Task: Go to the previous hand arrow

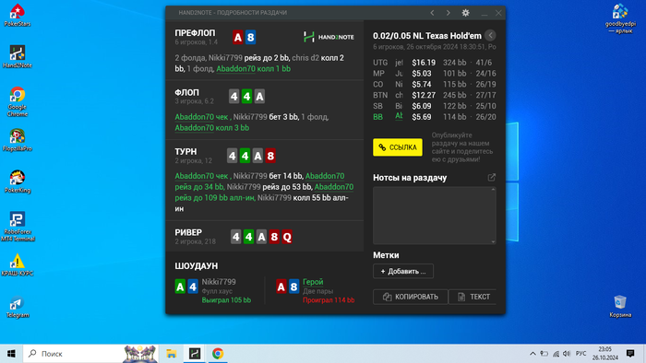Action: (x=432, y=13)
